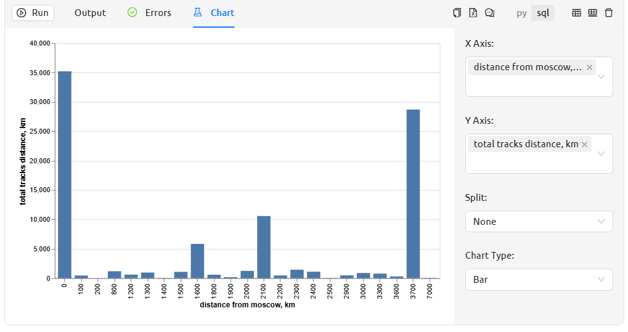The height and width of the screenshot is (332, 628).
Task: Delete the cell with the trash icon
Action: pyautogui.click(x=609, y=13)
